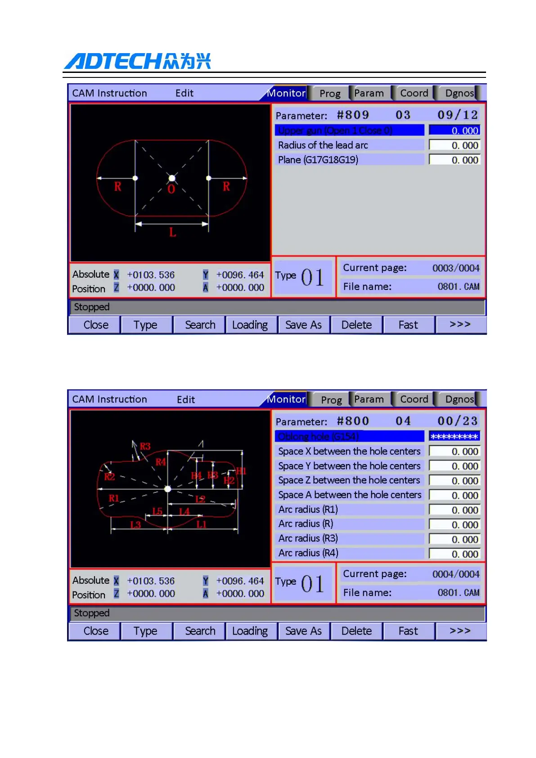Click X absolute position +0103.536 upper screen
The width and height of the screenshot is (536, 758).
pos(151,275)
